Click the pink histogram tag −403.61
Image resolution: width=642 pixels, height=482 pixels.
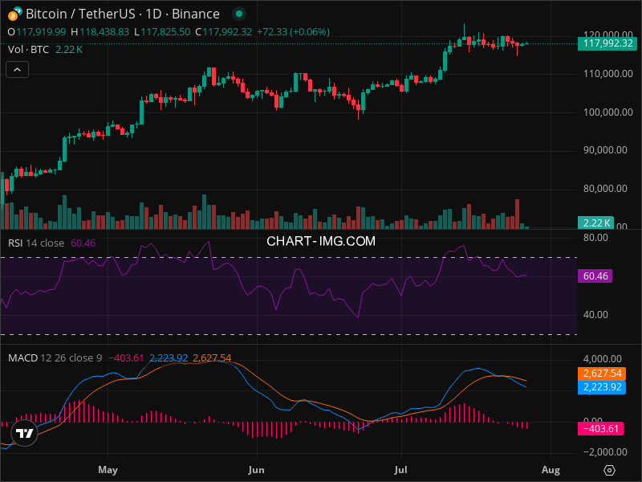(x=600, y=429)
